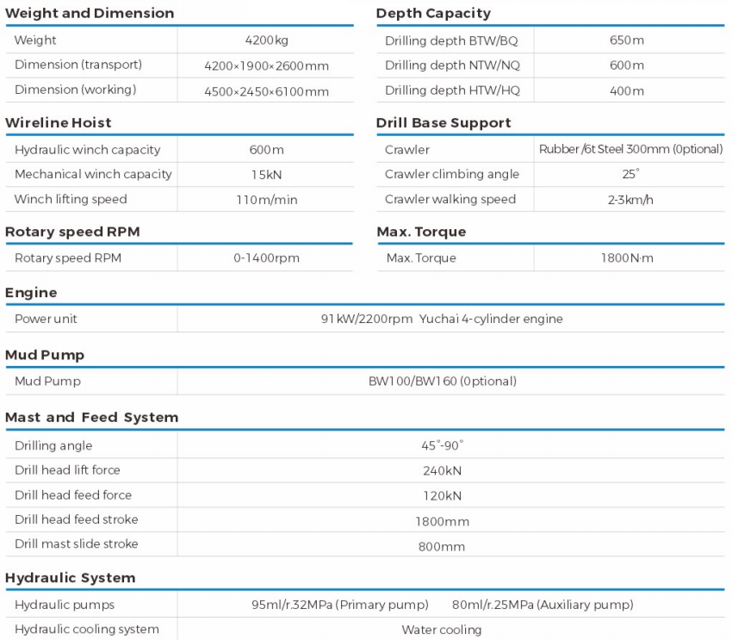732x640 pixels.
Task: Click the 'Drilling depth HTW/HQ' label
Action: 452,90
